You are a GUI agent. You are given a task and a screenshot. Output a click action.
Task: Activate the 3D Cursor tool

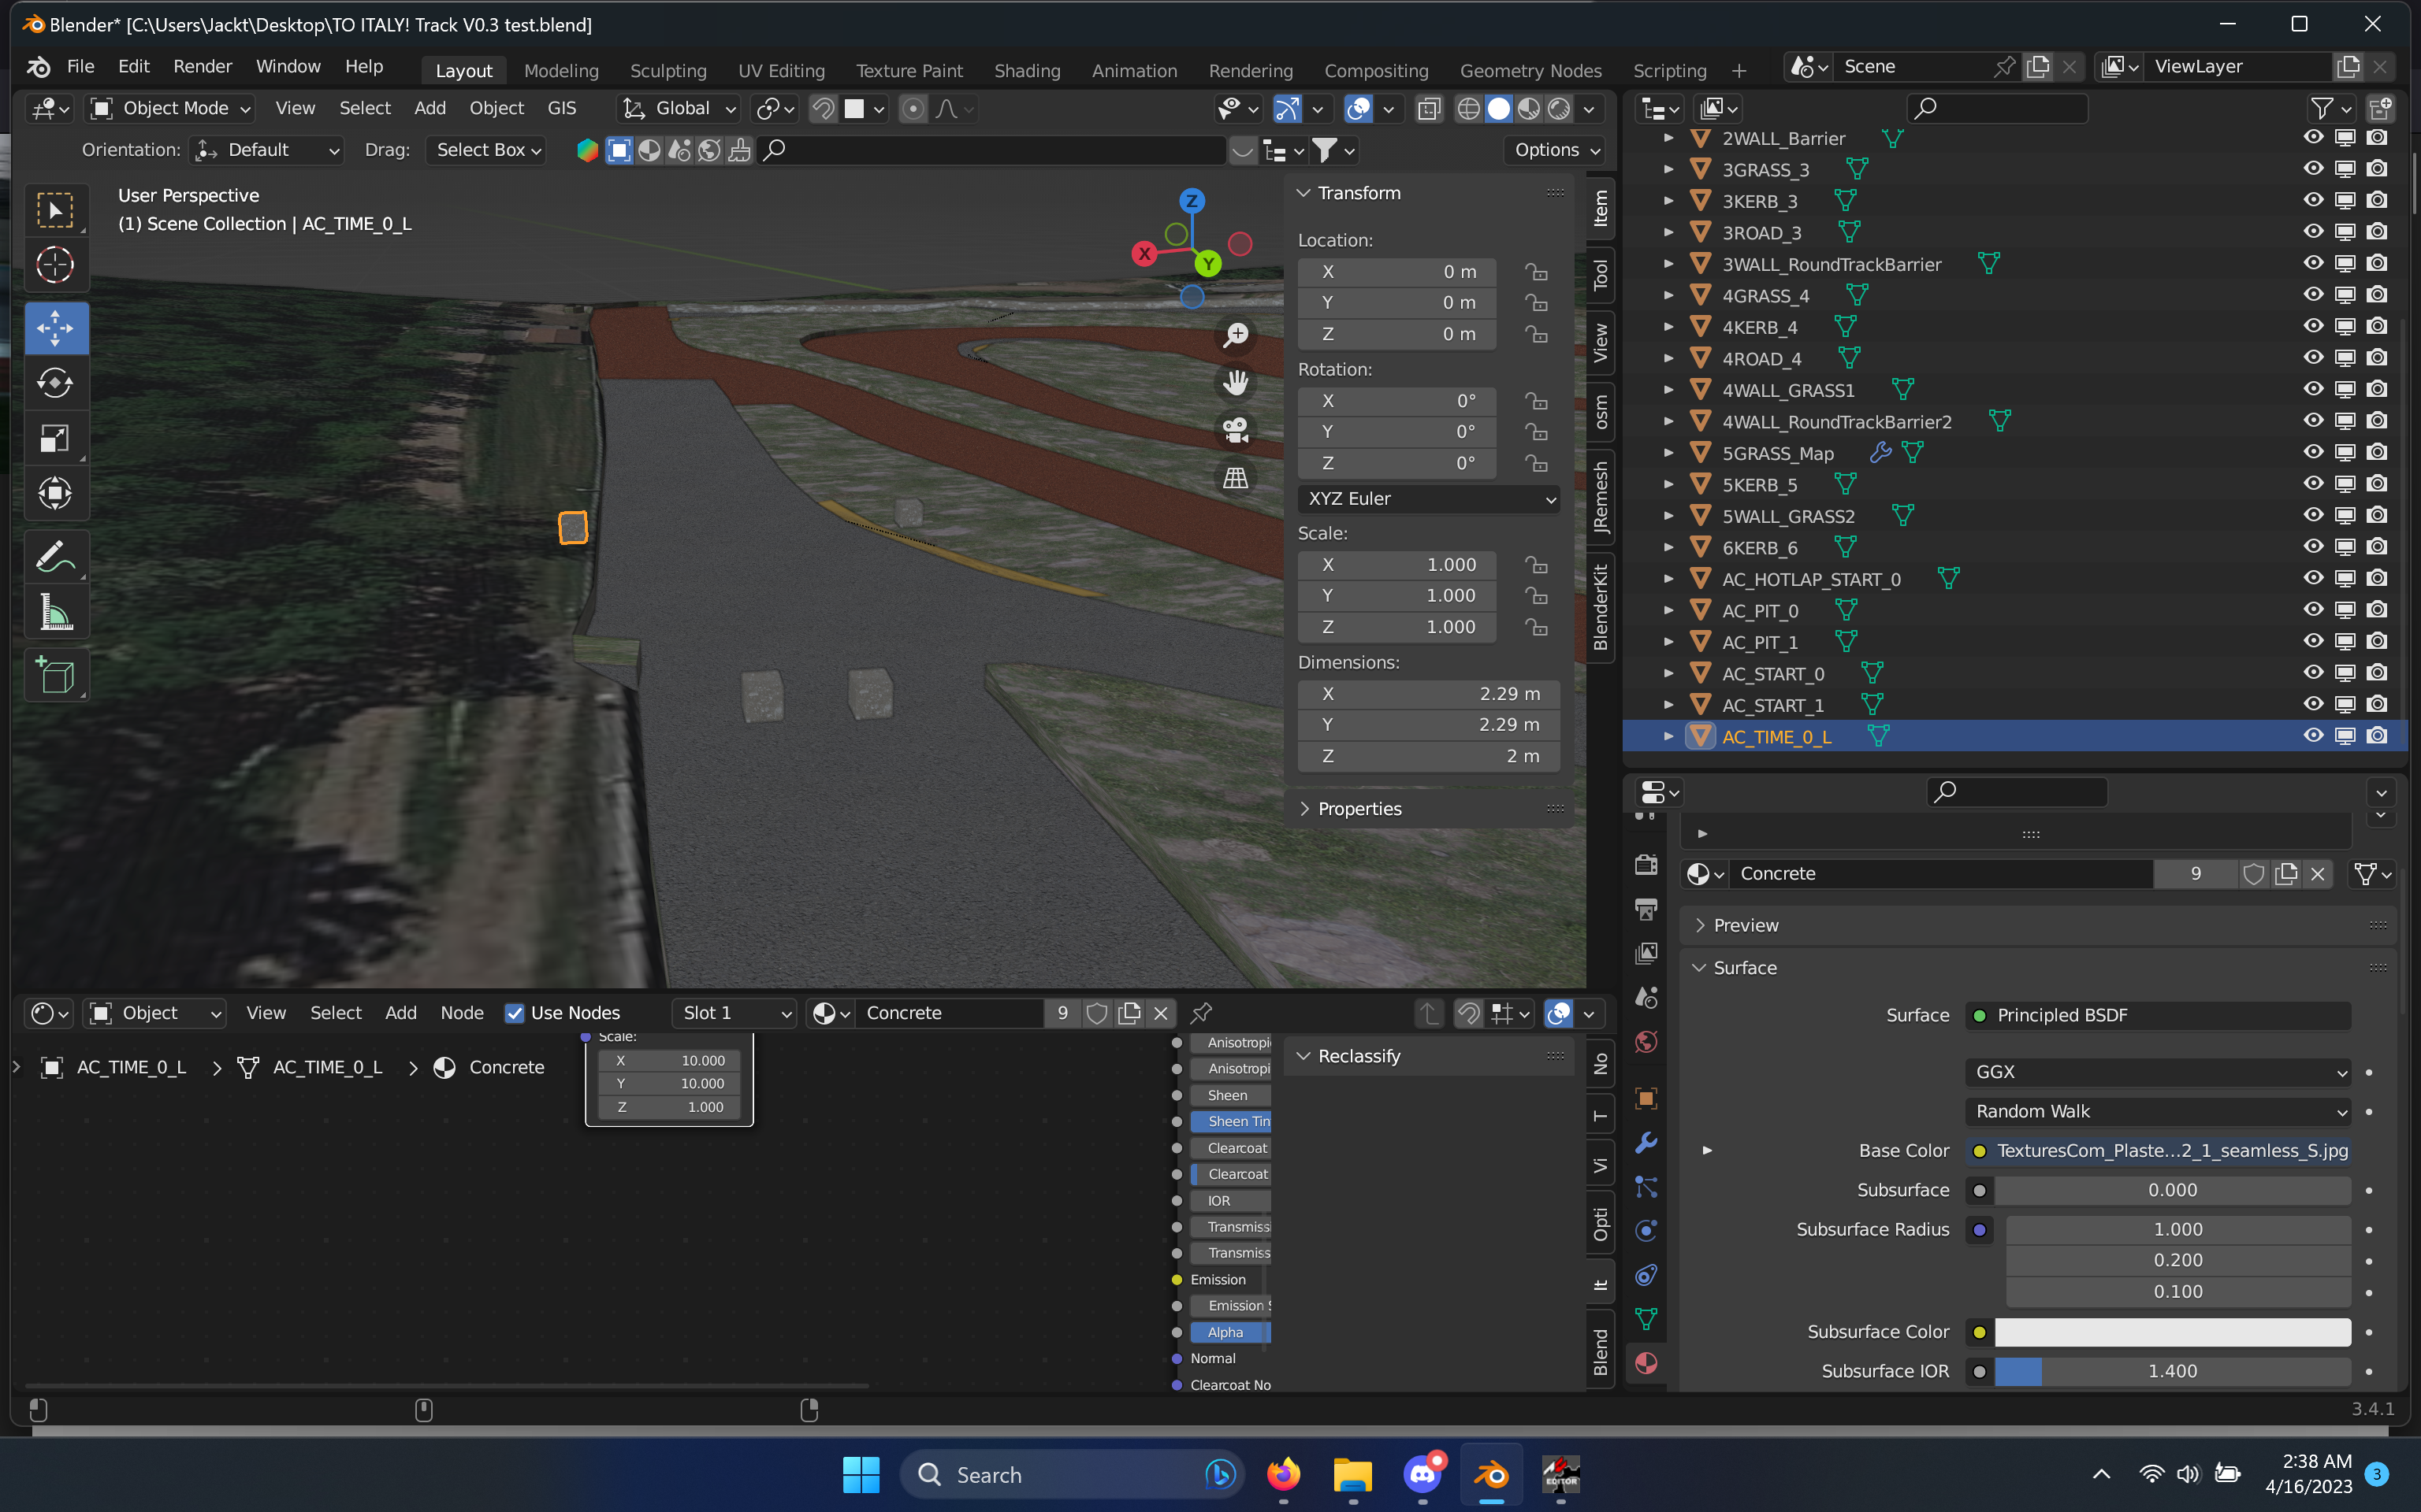pos(55,265)
